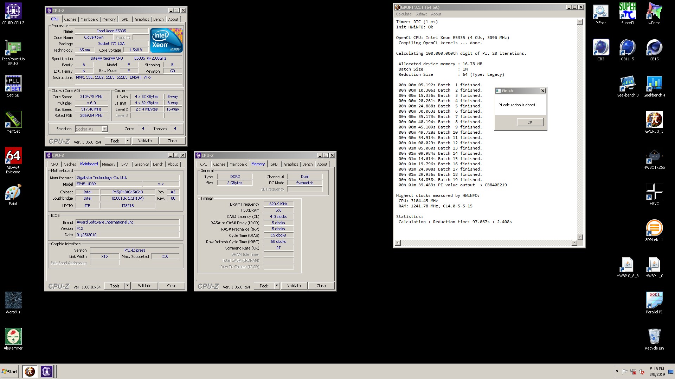The height and width of the screenshot is (379, 675).
Task: Open wPrime desktop shortcut
Action: click(654, 14)
